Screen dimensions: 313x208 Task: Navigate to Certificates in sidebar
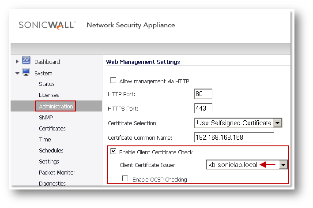tap(52, 129)
